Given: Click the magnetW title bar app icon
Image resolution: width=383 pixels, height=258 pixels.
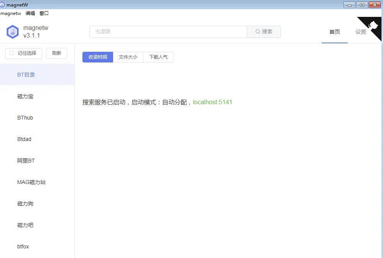Looking at the screenshot, I should click(x=2, y=5).
